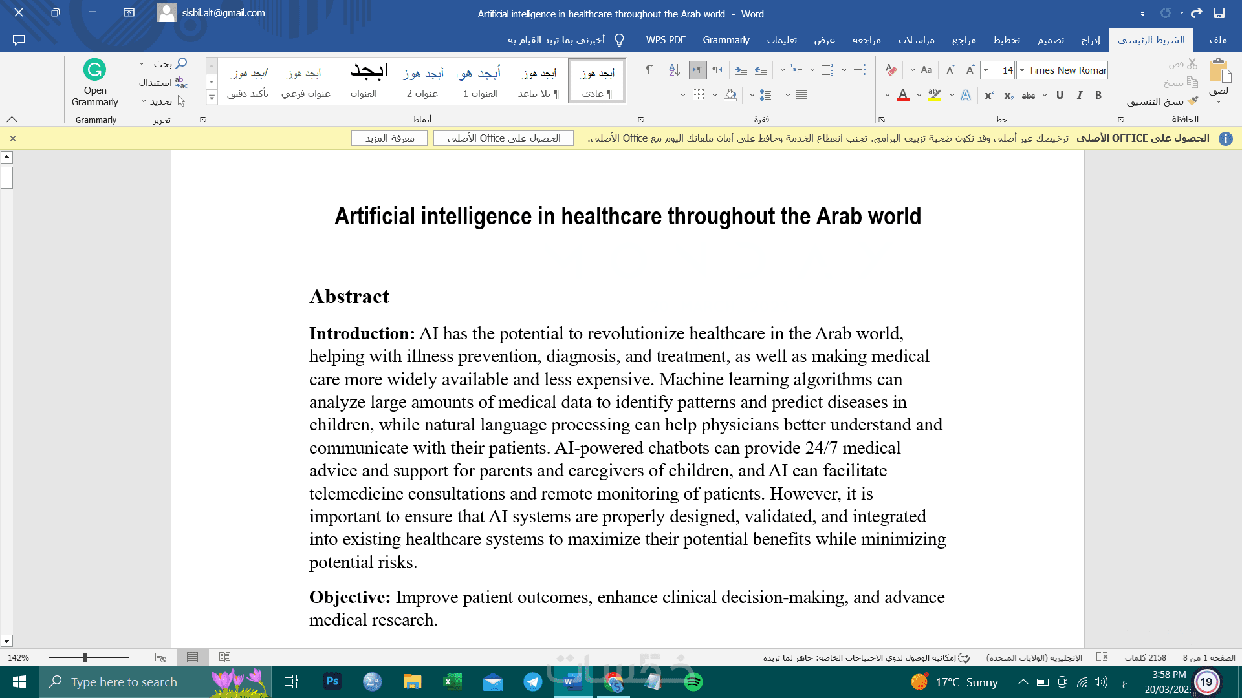Open the WPS PDF tab
This screenshot has height=698, width=1242.
coord(665,40)
